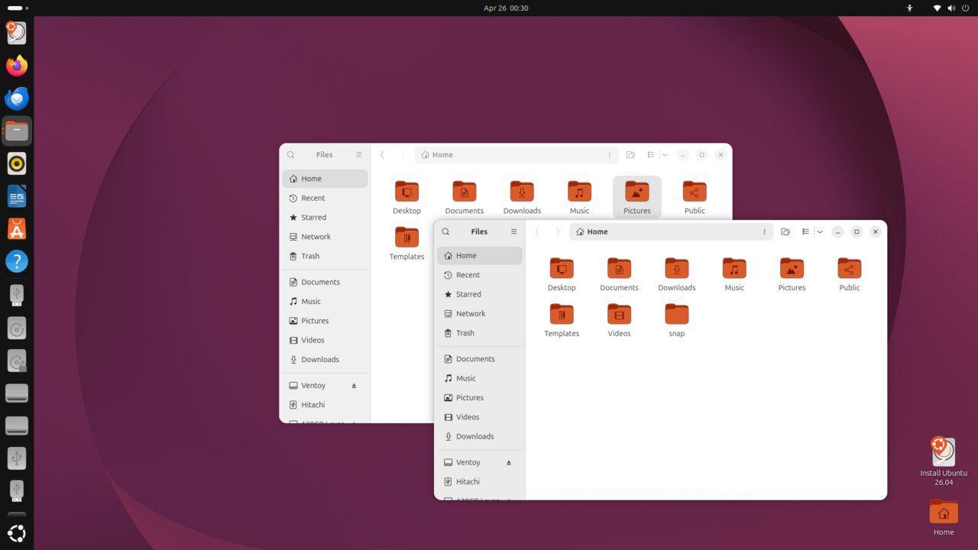
Task: Select Music folder in front window
Action: (734, 274)
